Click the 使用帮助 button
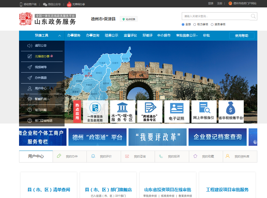 (241, 35)
